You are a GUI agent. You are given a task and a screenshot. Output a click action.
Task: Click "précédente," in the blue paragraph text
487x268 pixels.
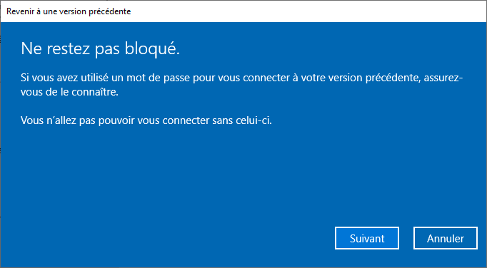[393, 77]
